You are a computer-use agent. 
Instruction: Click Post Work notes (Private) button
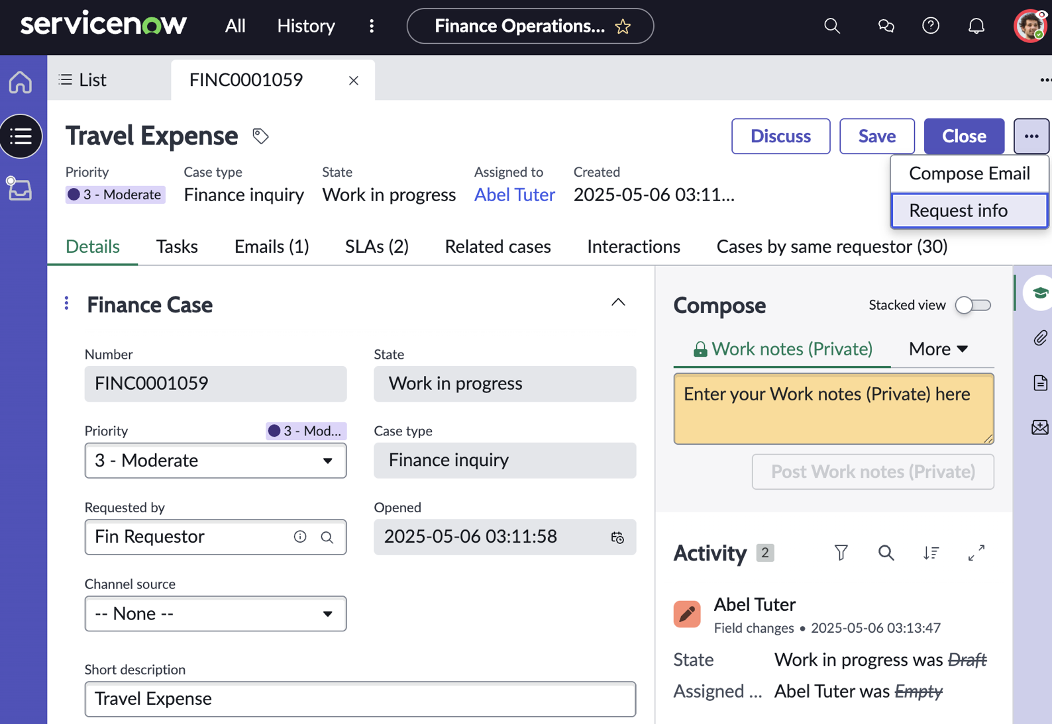tap(872, 472)
